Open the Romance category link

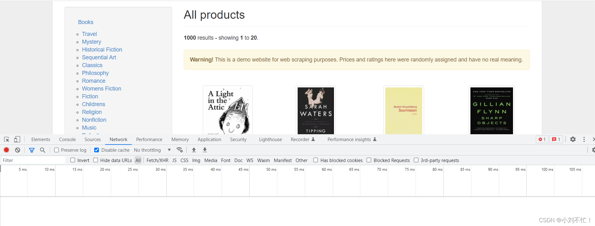[94, 81]
